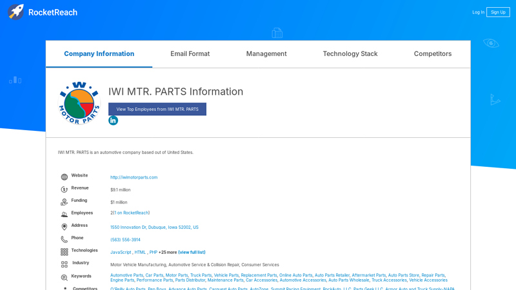
Task: Click the JavaScript technology link
Action: [121, 252]
